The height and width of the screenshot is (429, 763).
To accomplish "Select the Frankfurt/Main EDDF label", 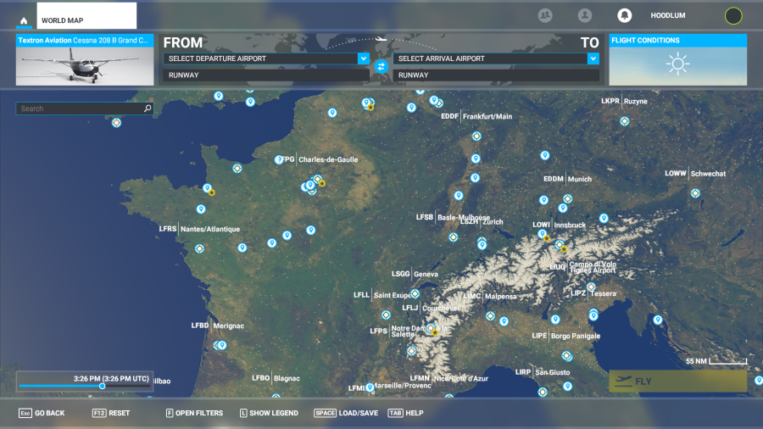I will click(476, 116).
